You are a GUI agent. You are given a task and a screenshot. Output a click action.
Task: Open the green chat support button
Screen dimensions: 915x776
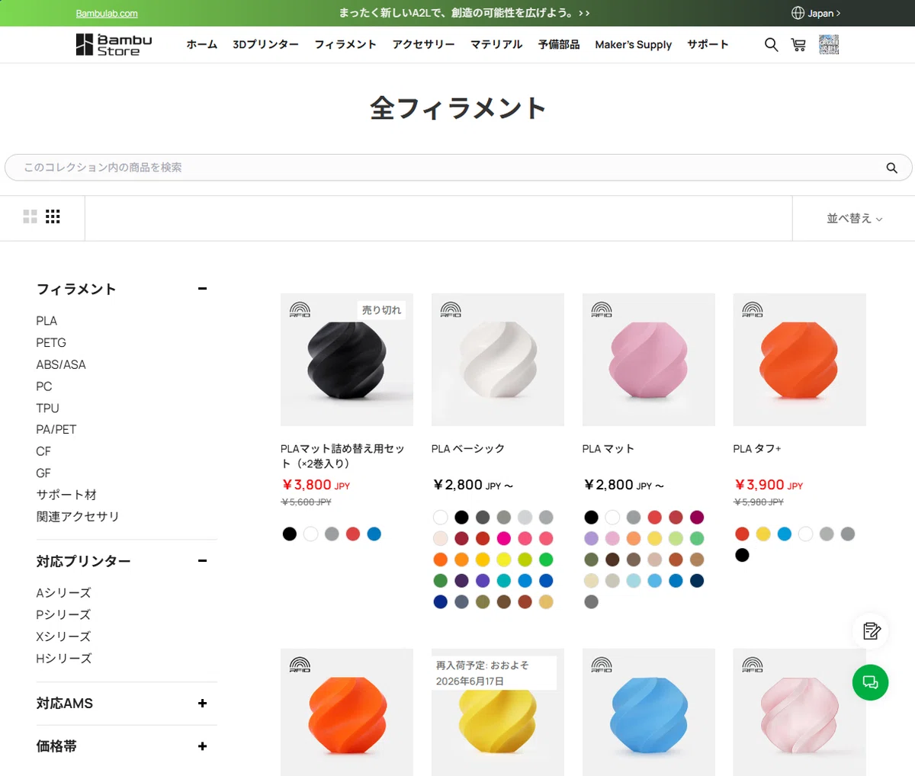pos(871,682)
